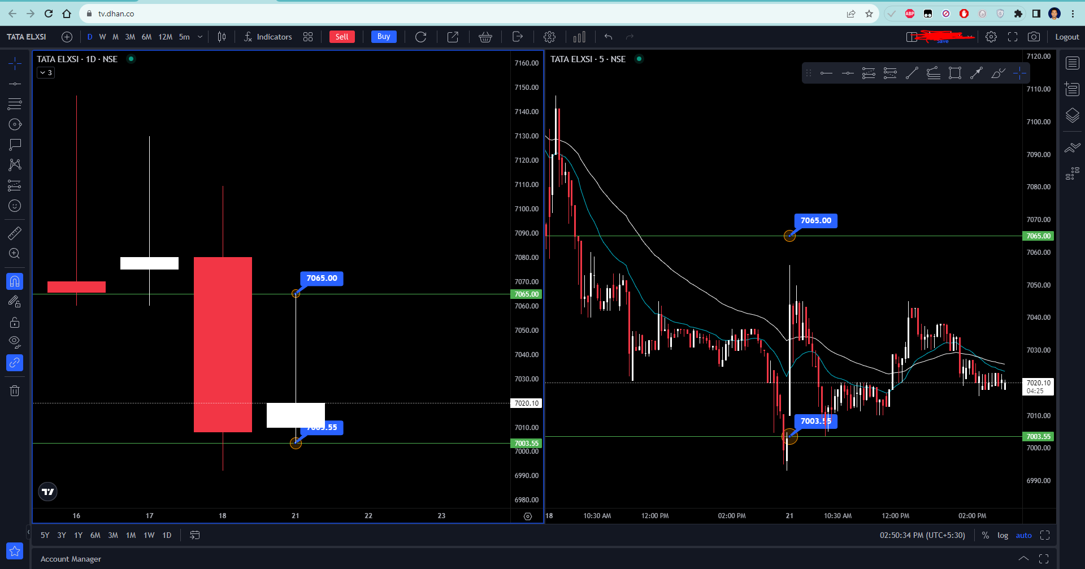The width and height of the screenshot is (1085, 569).
Task: Open the patterns drawing tool
Action: pos(15,165)
